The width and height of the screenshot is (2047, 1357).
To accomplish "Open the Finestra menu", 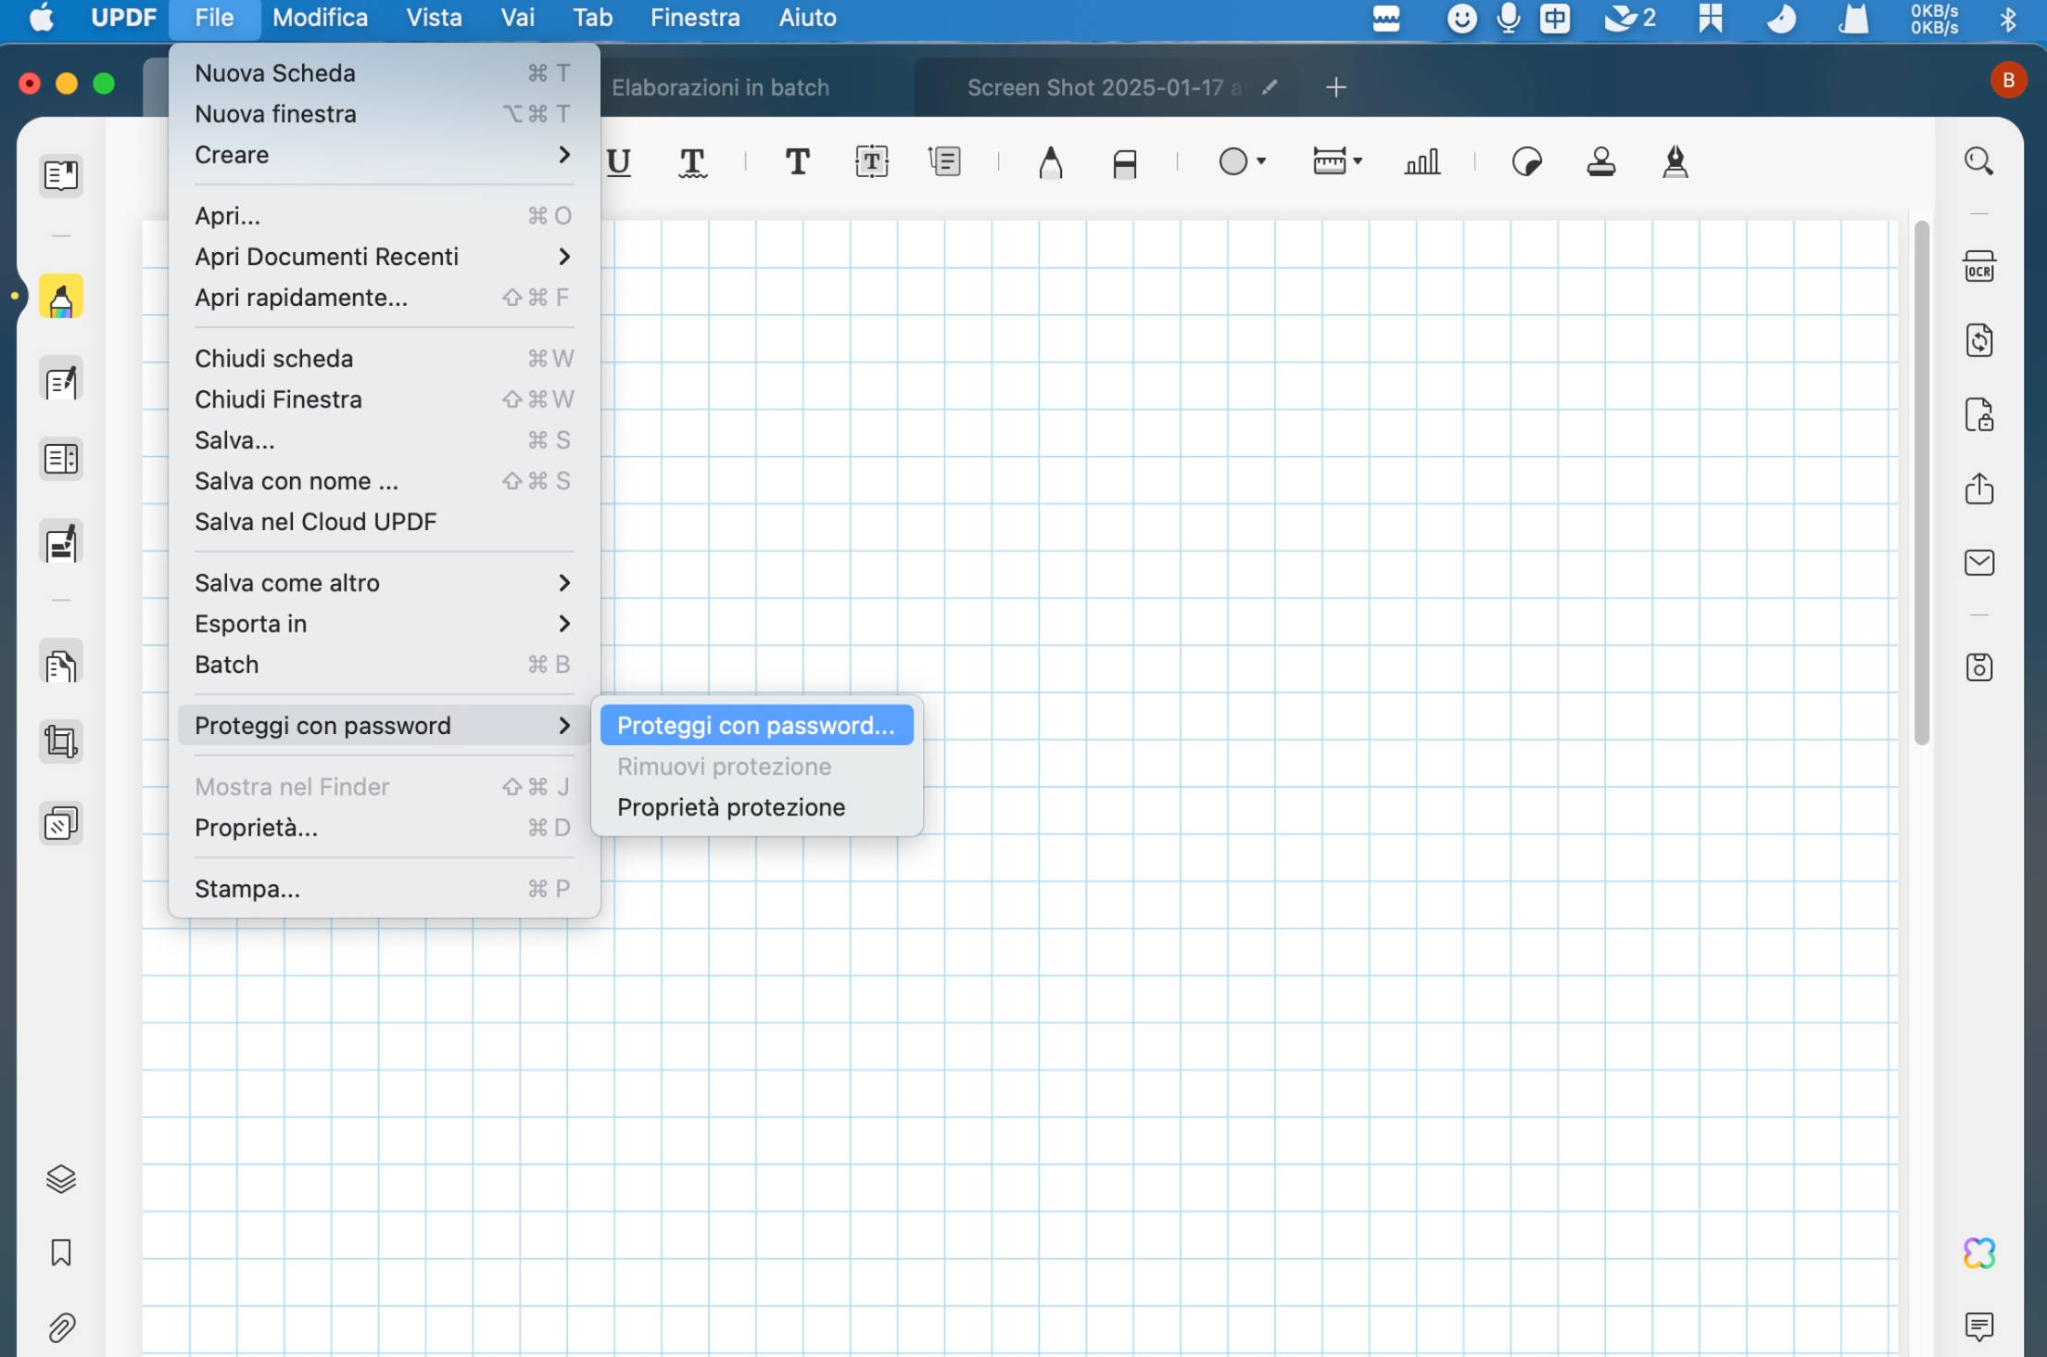I will click(x=695, y=18).
